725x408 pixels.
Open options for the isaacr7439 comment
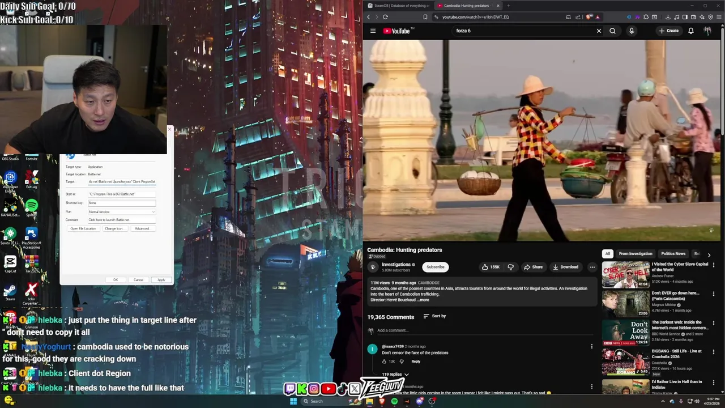(592, 346)
